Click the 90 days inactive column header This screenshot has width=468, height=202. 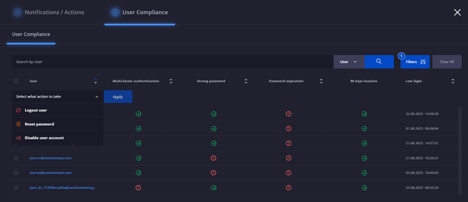pyautogui.click(x=363, y=81)
